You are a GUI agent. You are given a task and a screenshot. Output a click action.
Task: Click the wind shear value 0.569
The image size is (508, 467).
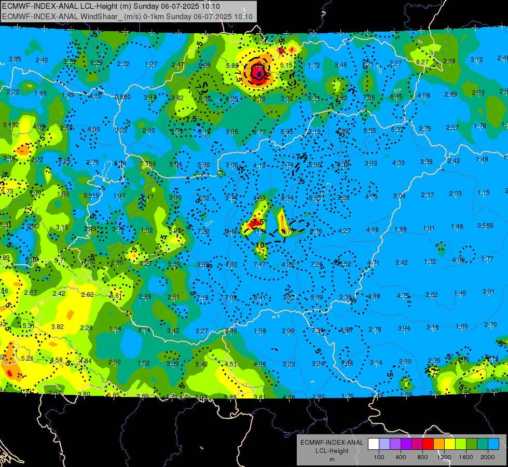click(485, 226)
